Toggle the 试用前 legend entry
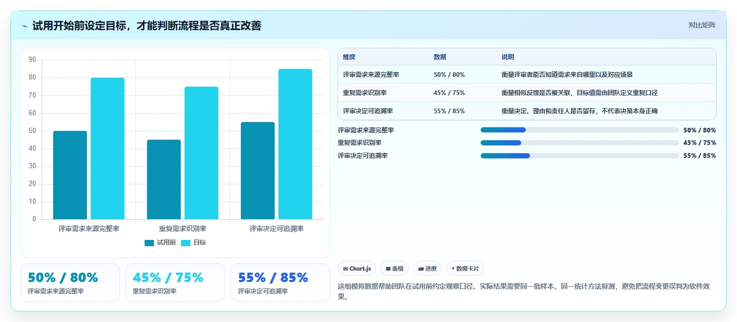Viewport: 737px width, 322px height. coord(160,243)
